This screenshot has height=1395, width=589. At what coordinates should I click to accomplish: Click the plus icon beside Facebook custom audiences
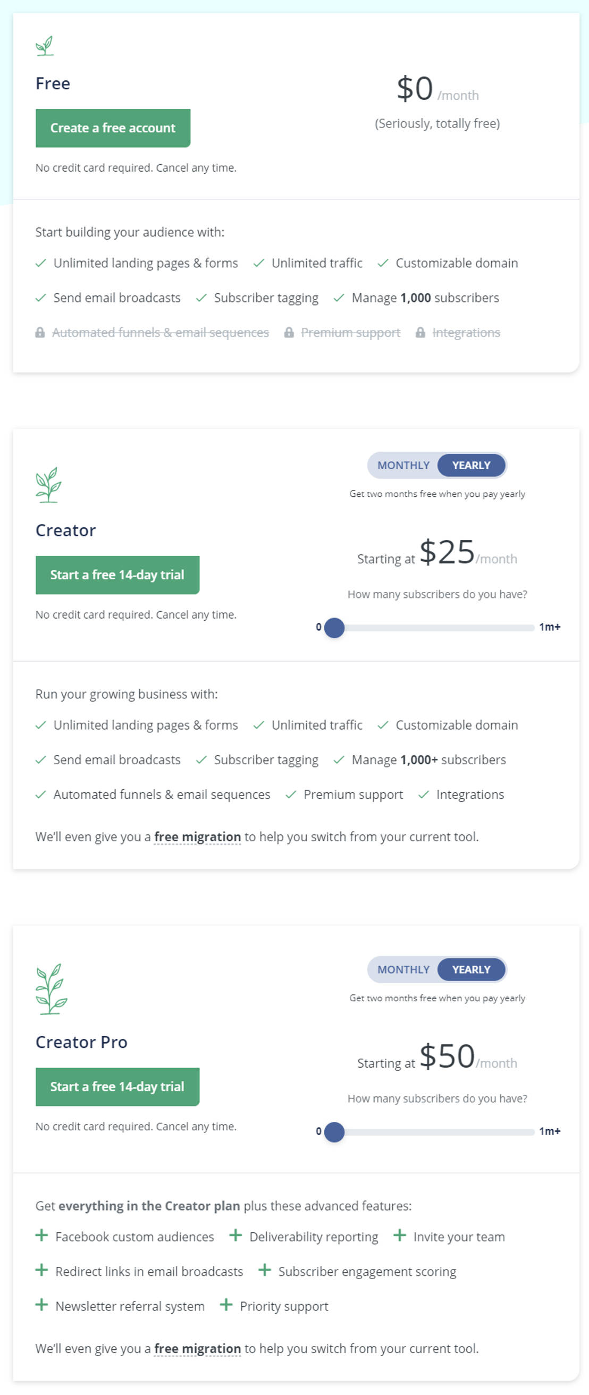click(41, 1236)
